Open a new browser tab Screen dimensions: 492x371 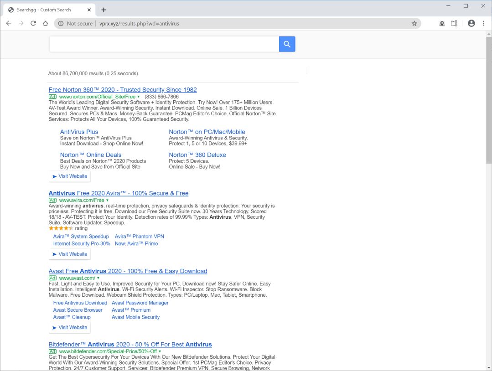[104, 10]
